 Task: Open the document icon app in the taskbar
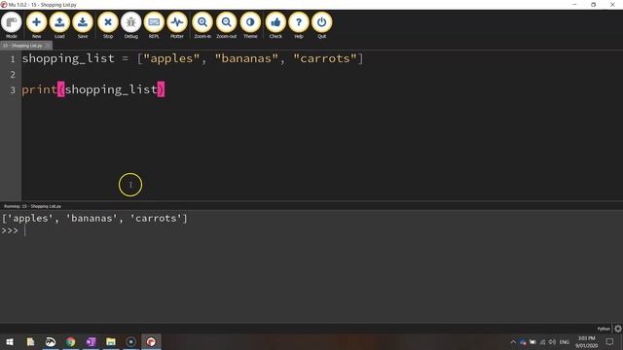coord(30,341)
